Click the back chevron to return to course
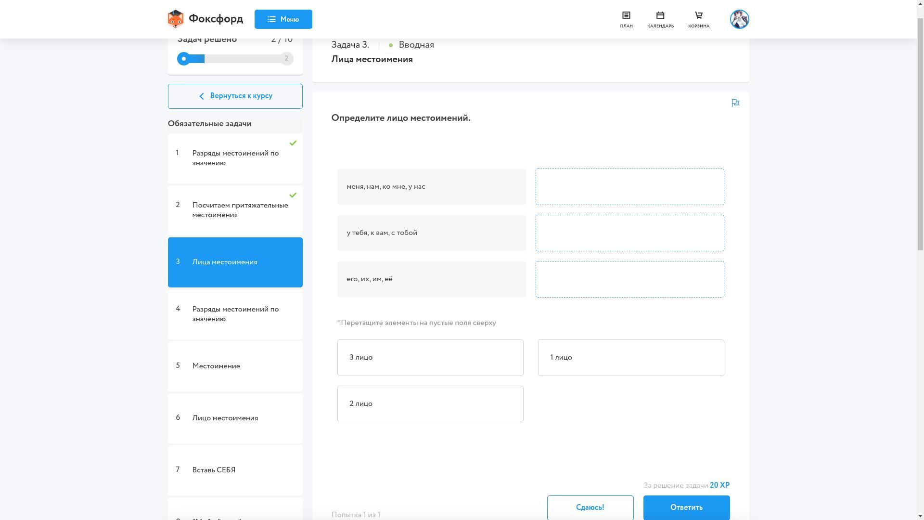Screen dimensions: 924x520 (202, 96)
